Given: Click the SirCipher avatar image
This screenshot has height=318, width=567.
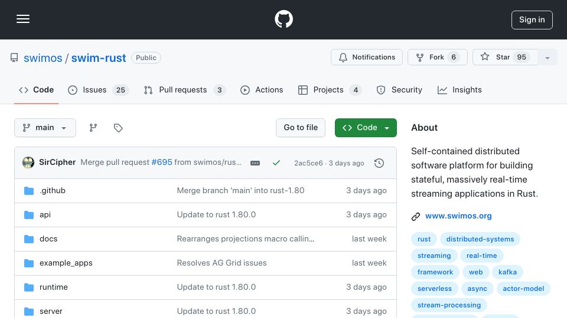Looking at the screenshot, I should (28, 163).
